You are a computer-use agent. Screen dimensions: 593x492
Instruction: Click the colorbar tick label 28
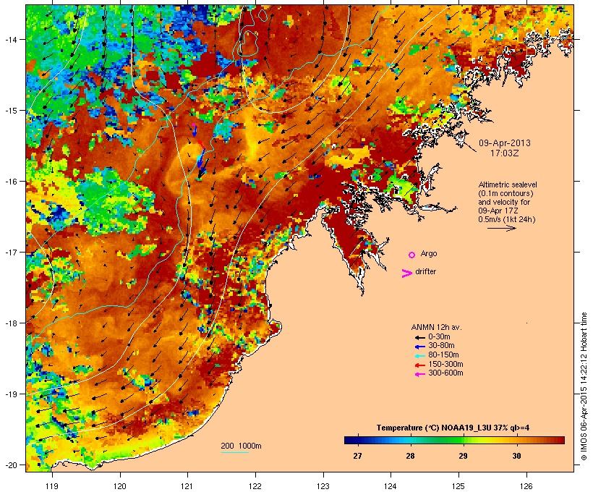[x=410, y=456]
